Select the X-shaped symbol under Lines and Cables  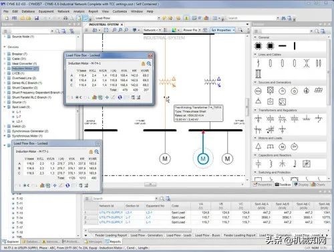(307, 63)
